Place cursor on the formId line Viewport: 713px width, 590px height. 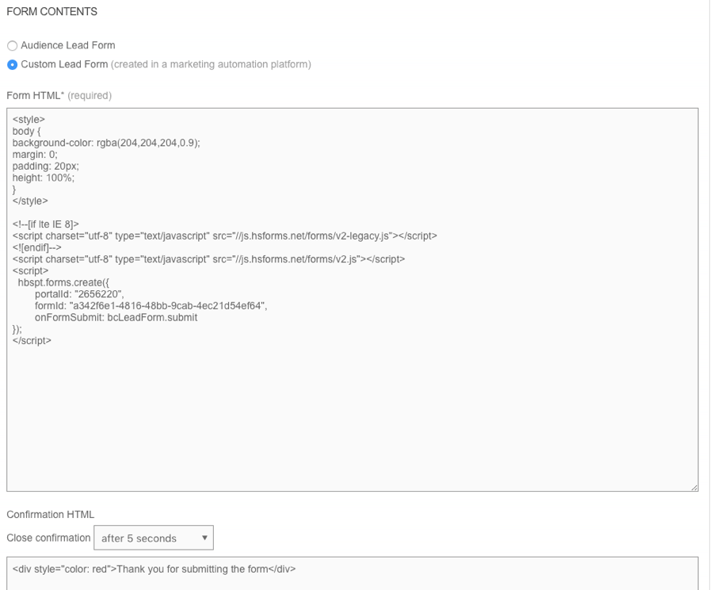pos(151,306)
